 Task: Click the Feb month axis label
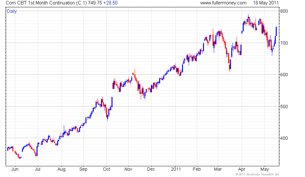pos(197,169)
